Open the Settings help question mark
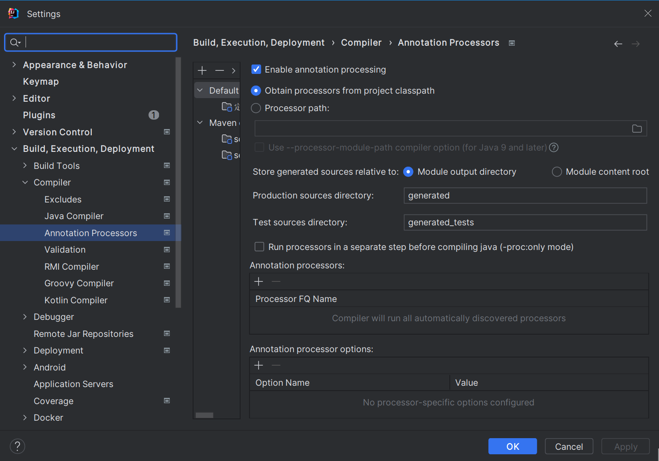The height and width of the screenshot is (461, 659). [17, 446]
